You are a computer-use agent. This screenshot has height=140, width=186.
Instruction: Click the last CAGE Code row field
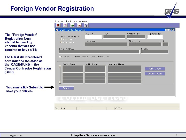point(73,82)
